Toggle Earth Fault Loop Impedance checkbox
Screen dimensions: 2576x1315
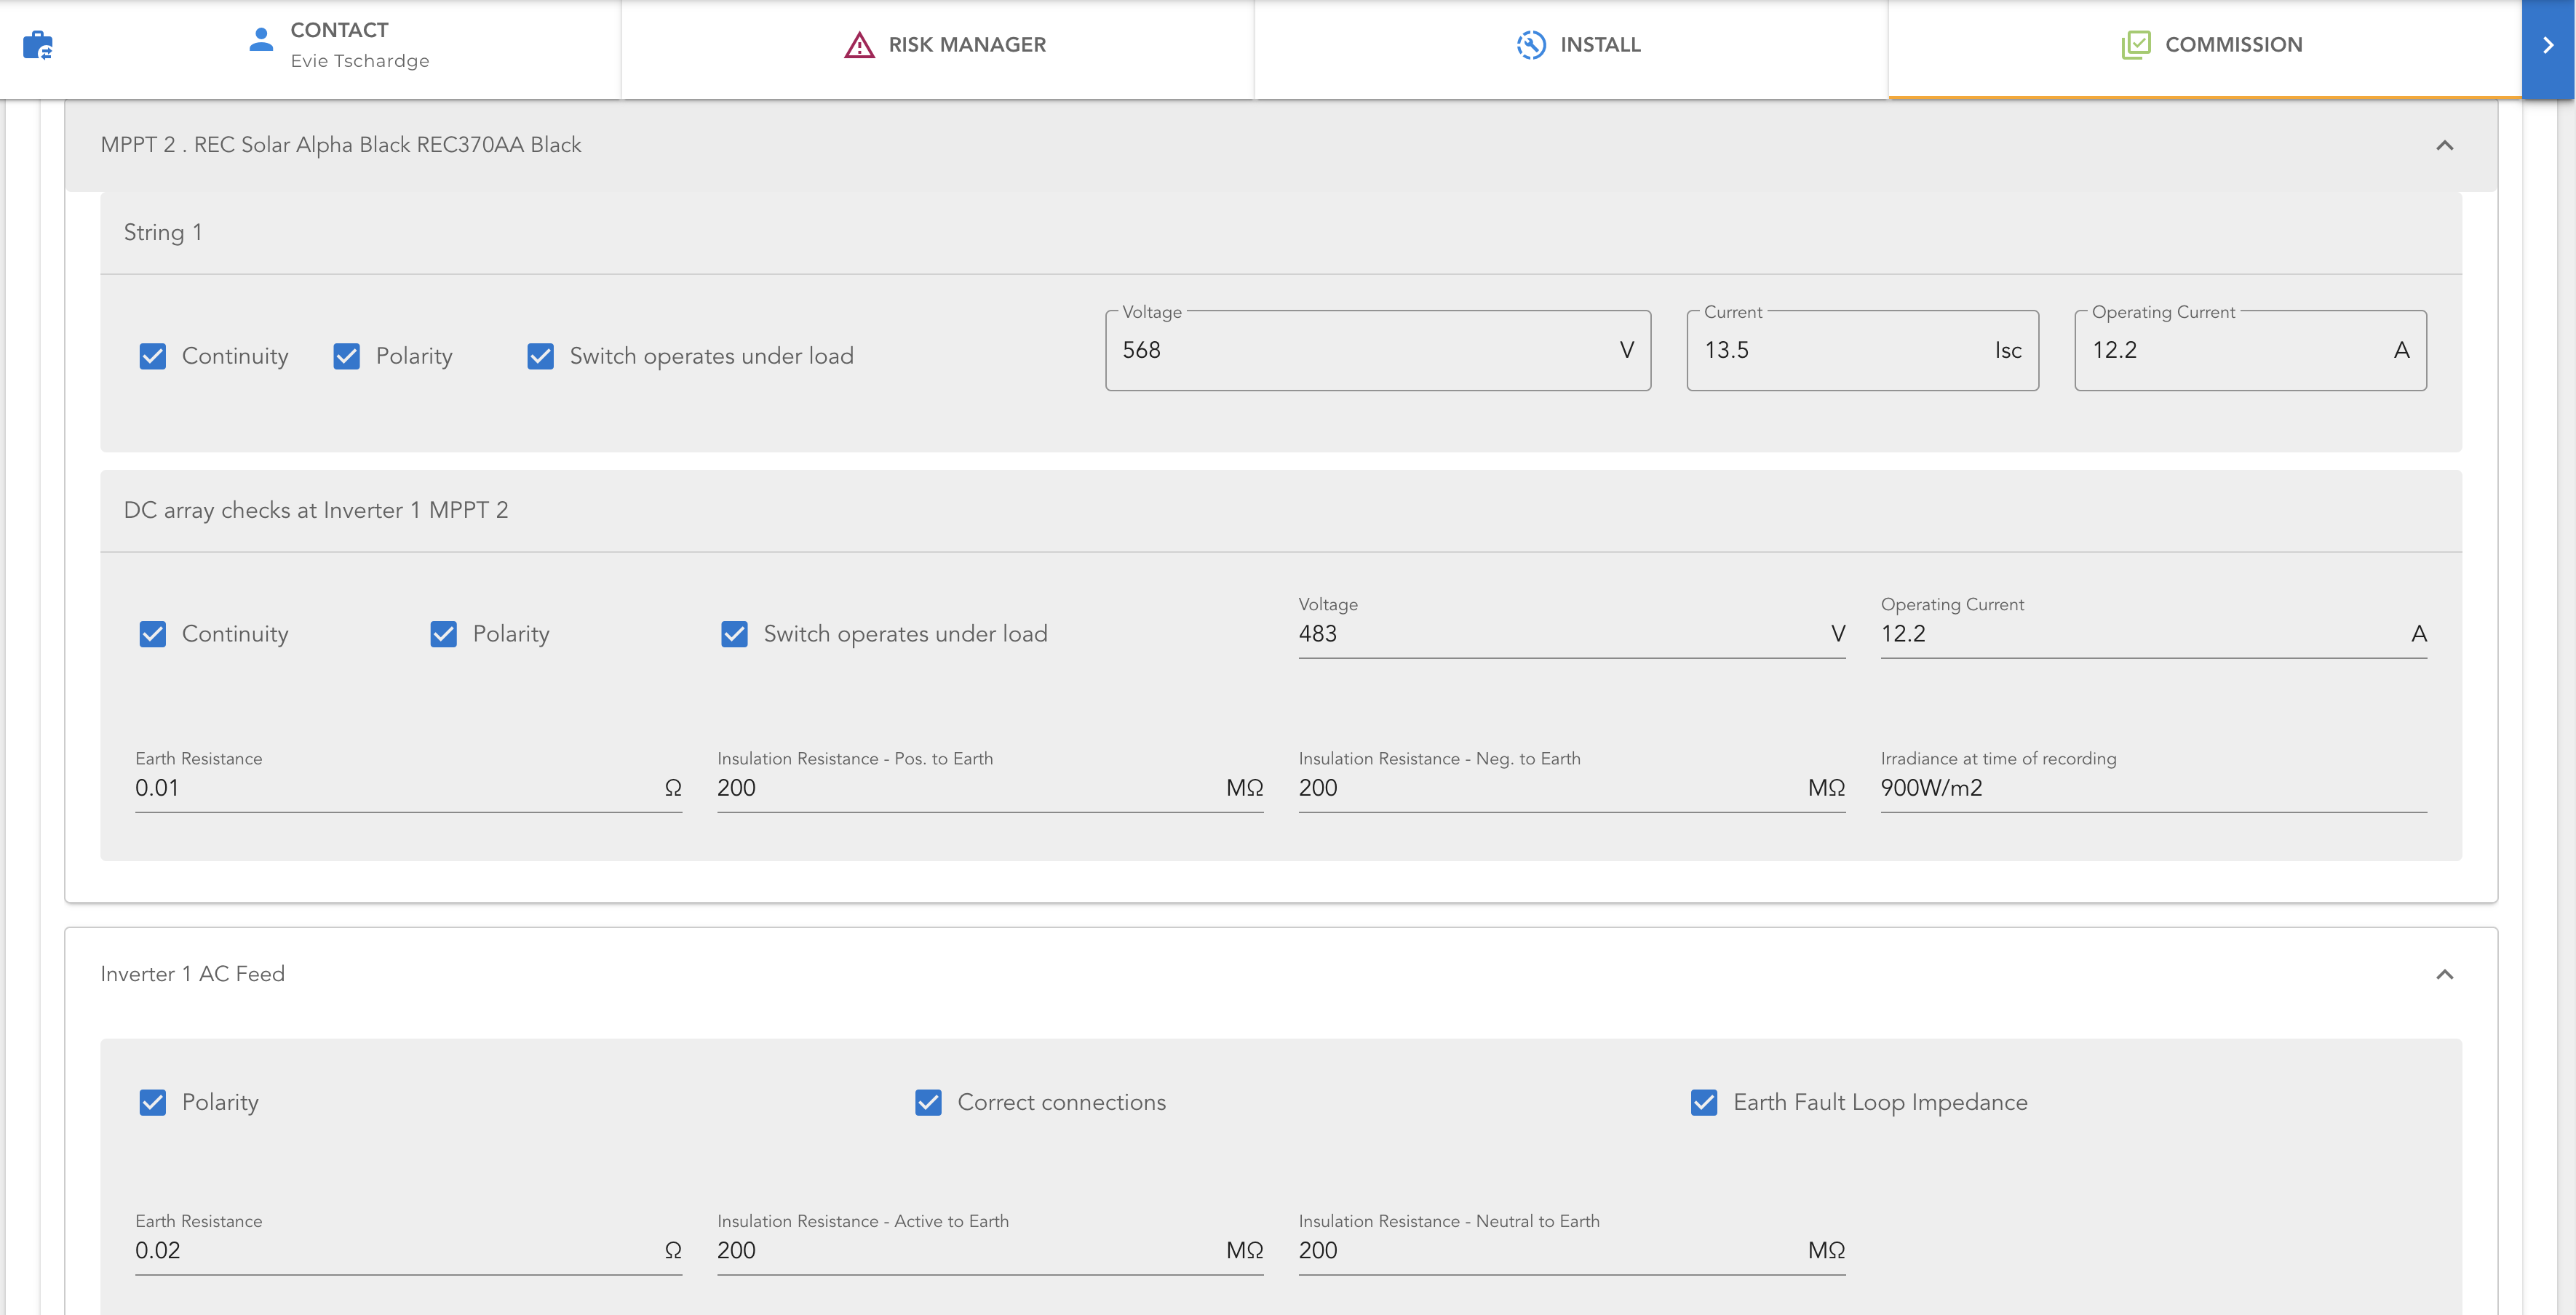1705,1102
